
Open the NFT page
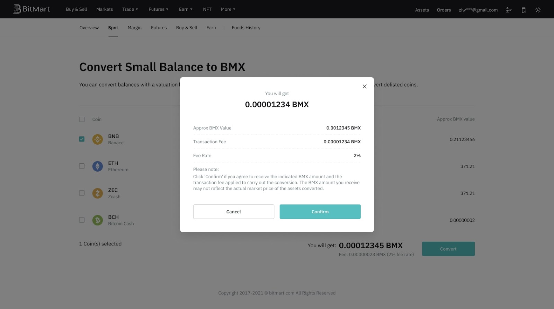tap(207, 9)
